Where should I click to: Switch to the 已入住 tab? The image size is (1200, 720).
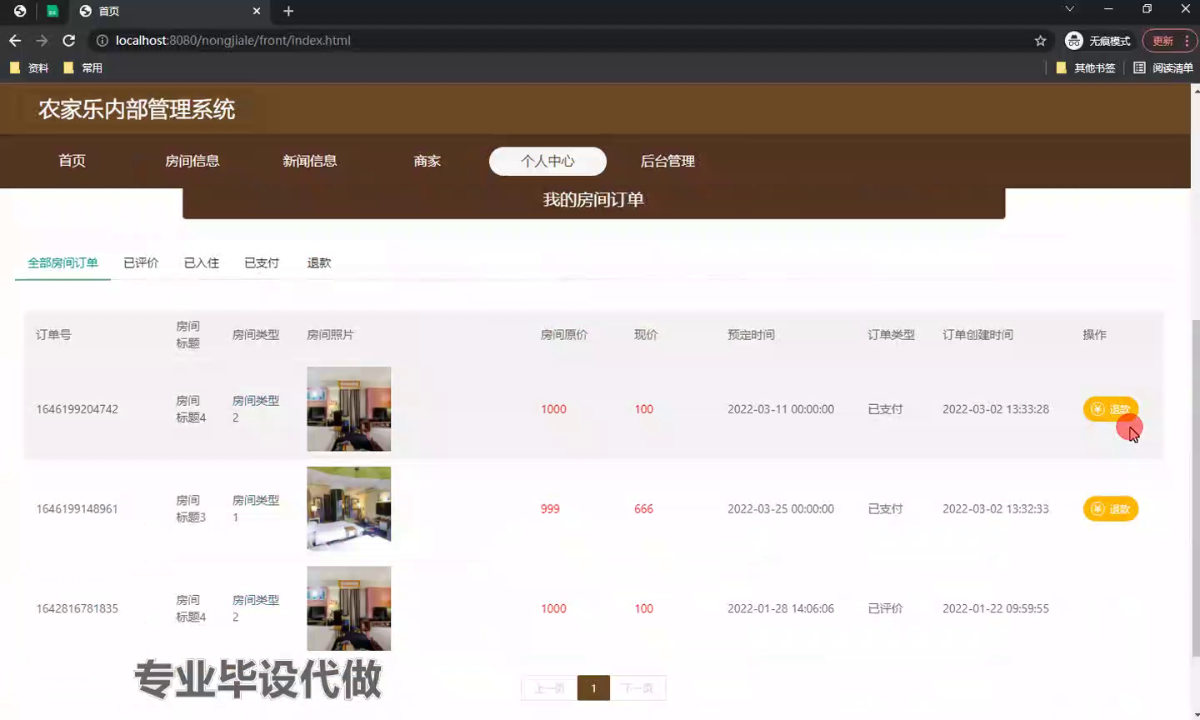point(201,262)
